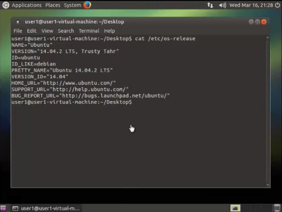Image resolution: width=282 pixels, height=212 pixels.
Task: Maximize the terminal window
Action: [258, 22]
